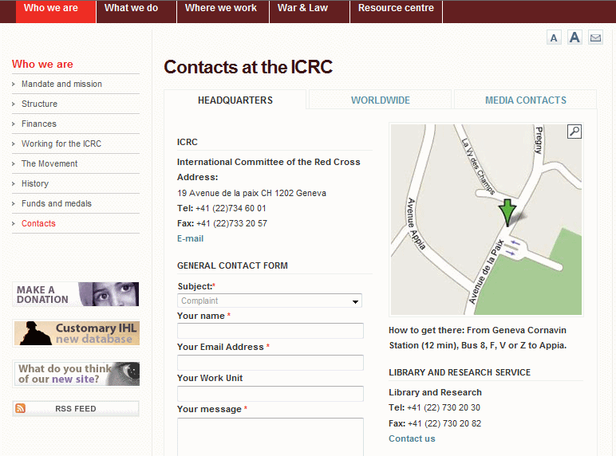Screen dimensions: 616x456
Task: Increase text size with large A icon
Action: (575, 37)
